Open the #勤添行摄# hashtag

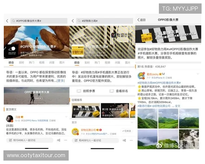click(145, 106)
